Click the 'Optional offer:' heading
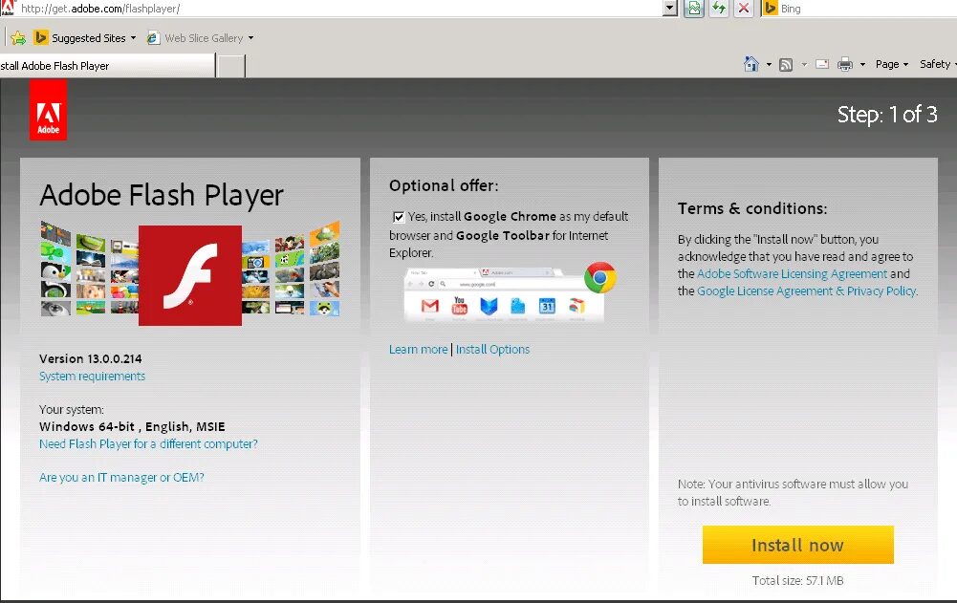The image size is (957, 603). pyautogui.click(x=444, y=185)
